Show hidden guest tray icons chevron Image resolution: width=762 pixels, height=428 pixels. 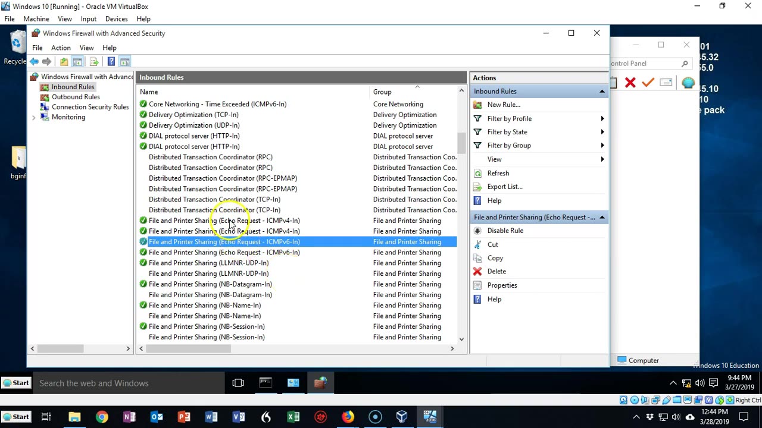[x=673, y=383]
